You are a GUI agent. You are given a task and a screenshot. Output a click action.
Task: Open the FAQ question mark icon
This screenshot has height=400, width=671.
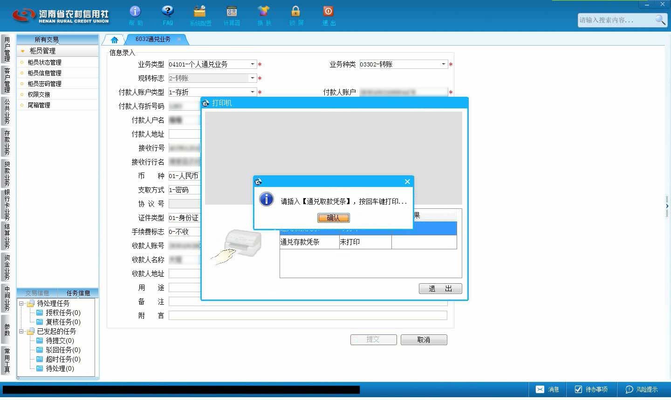[168, 11]
